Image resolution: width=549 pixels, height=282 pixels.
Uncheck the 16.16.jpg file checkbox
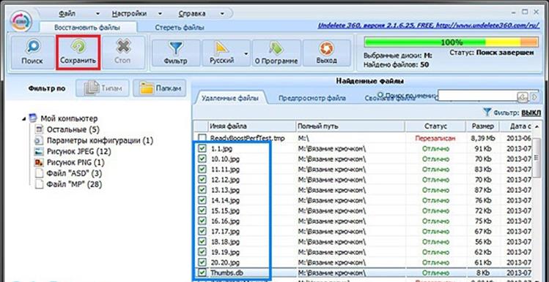[202, 221]
